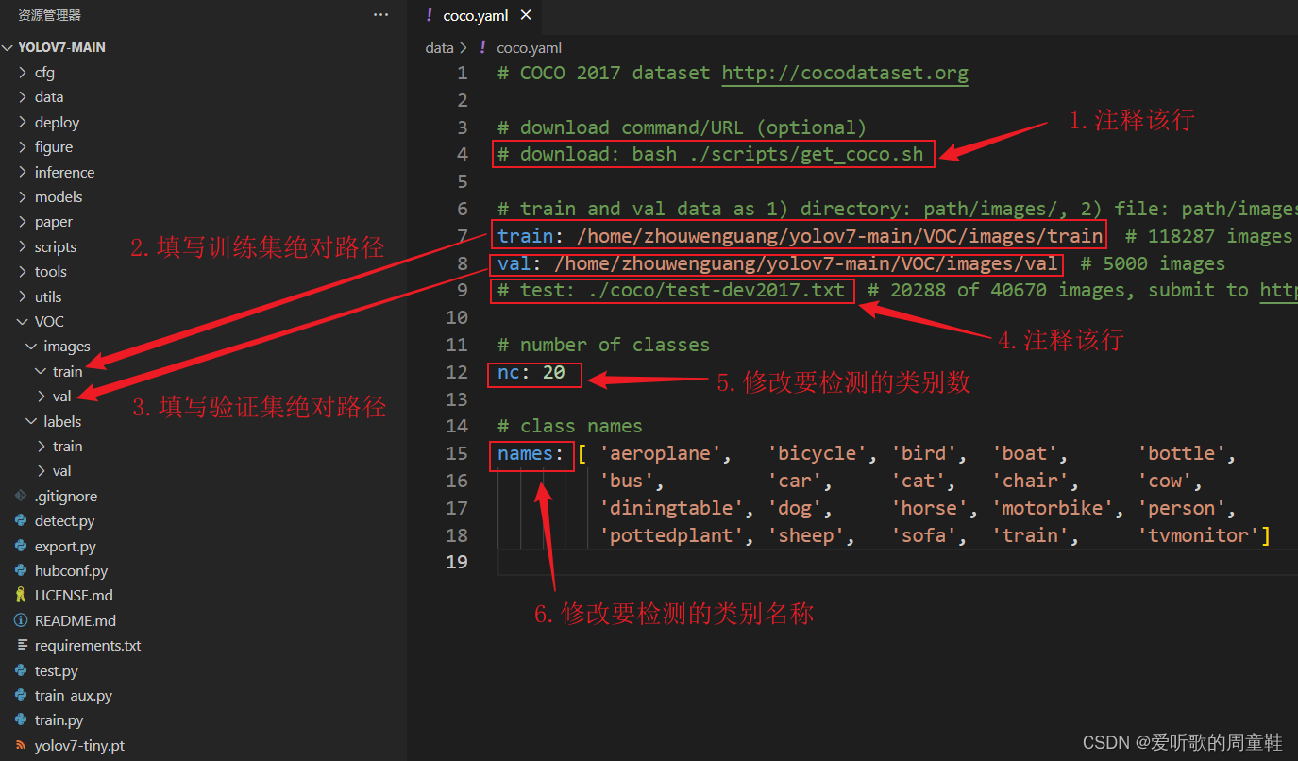Click the data breadcrumb segment
Image resolution: width=1298 pixels, height=761 pixels.
point(439,47)
